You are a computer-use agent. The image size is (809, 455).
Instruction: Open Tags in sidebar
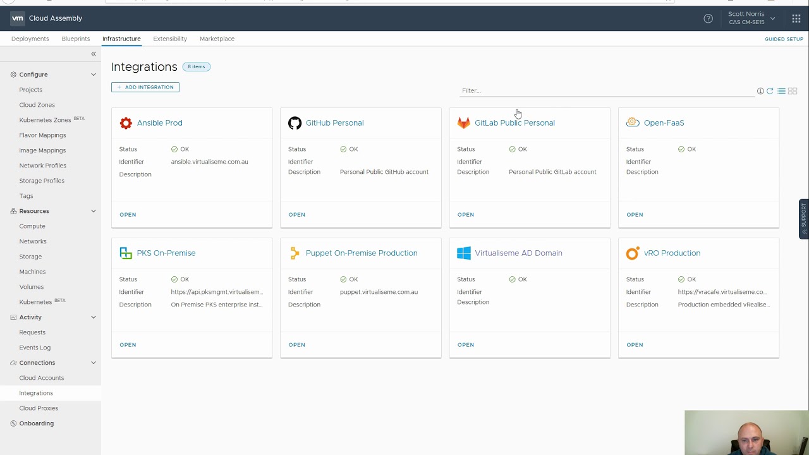point(26,196)
